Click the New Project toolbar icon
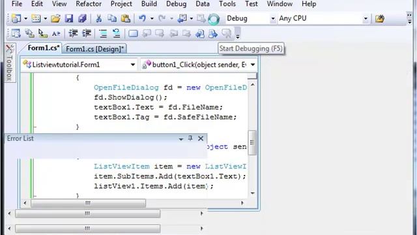Screen dimensions: 417x235 coord(16,18)
